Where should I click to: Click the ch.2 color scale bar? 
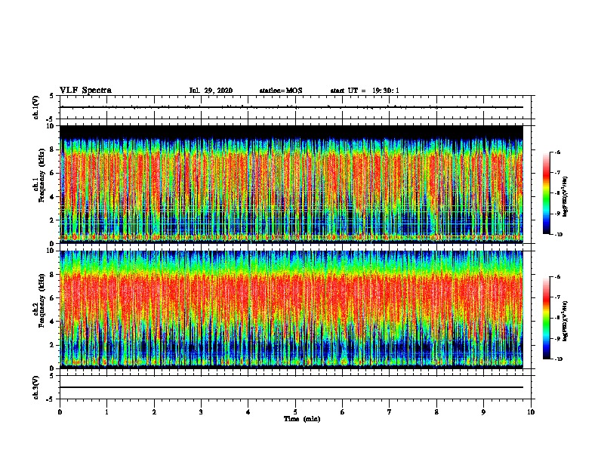tap(547, 318)
